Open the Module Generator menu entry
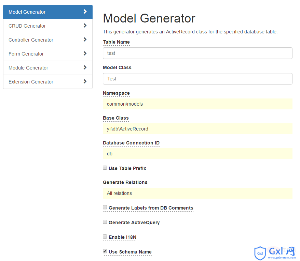Screen dimensions: 300x261 click(x=48, y=68)
